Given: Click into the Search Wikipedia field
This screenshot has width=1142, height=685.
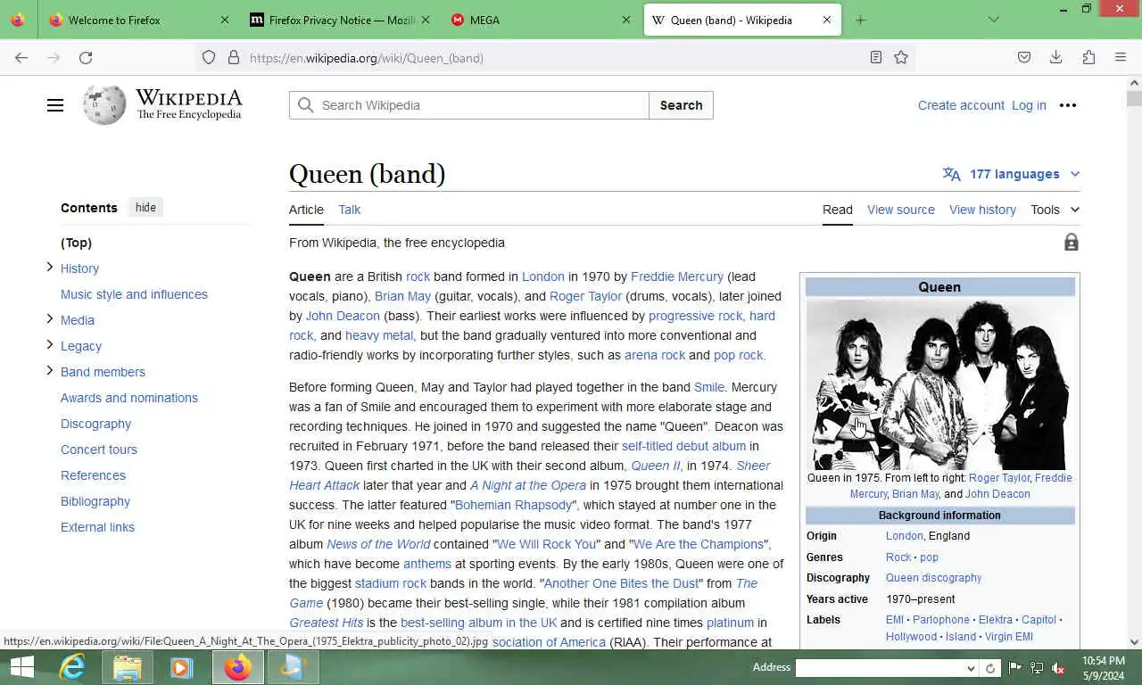Looking at the screenshot, I should click(469, 105).
